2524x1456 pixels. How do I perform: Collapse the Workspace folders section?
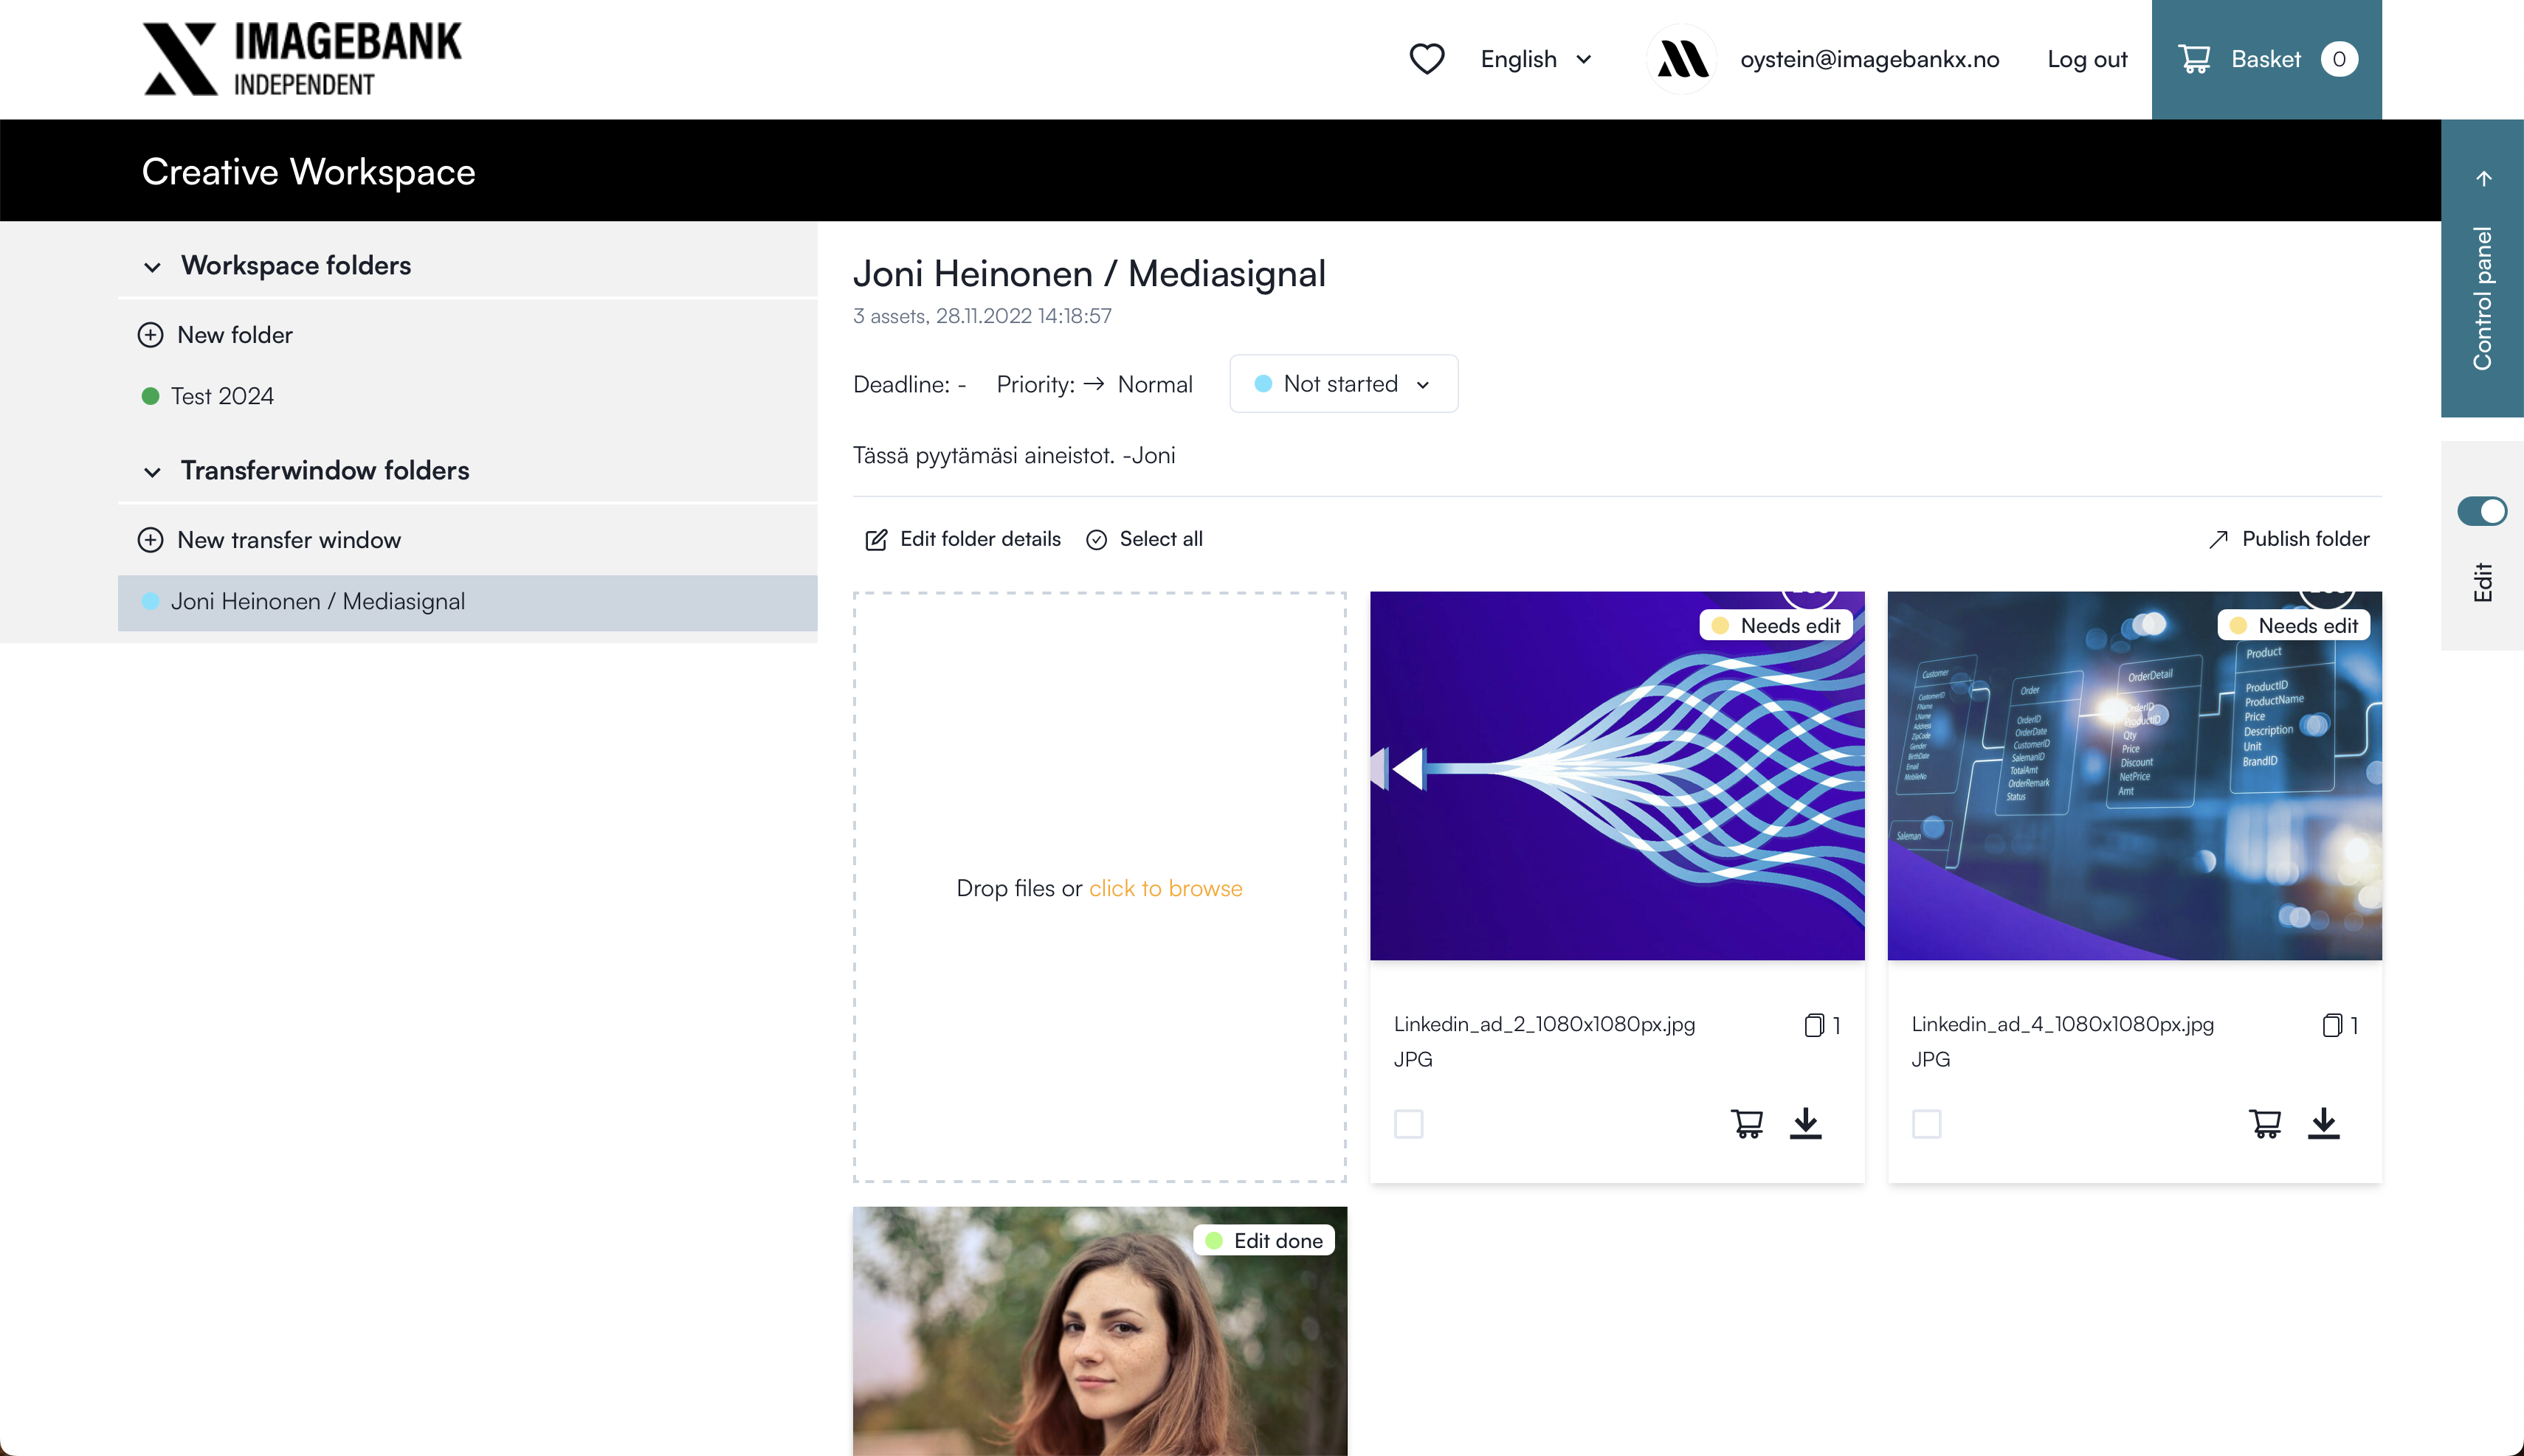pos(152,266)
